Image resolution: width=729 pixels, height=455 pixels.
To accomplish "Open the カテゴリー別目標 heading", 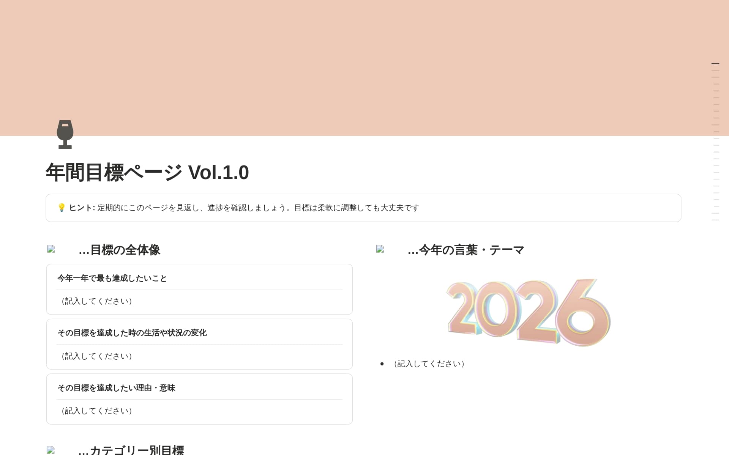I will coord(131,450).
